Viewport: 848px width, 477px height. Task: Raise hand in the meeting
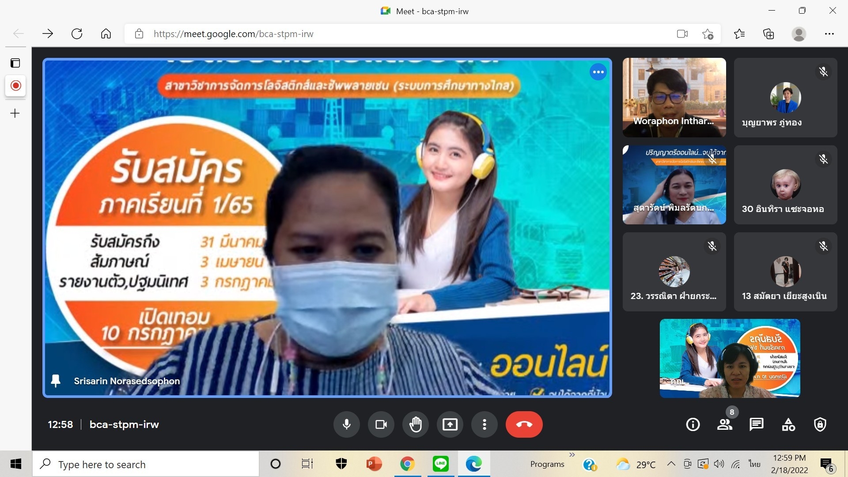(416, 424)
